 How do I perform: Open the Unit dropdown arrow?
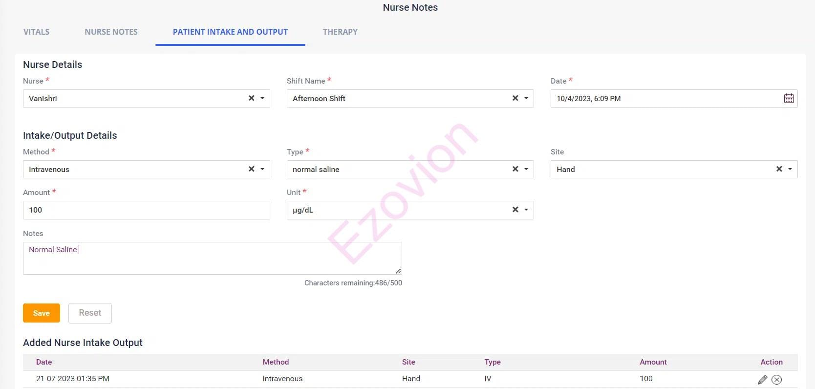click(526, 210)
